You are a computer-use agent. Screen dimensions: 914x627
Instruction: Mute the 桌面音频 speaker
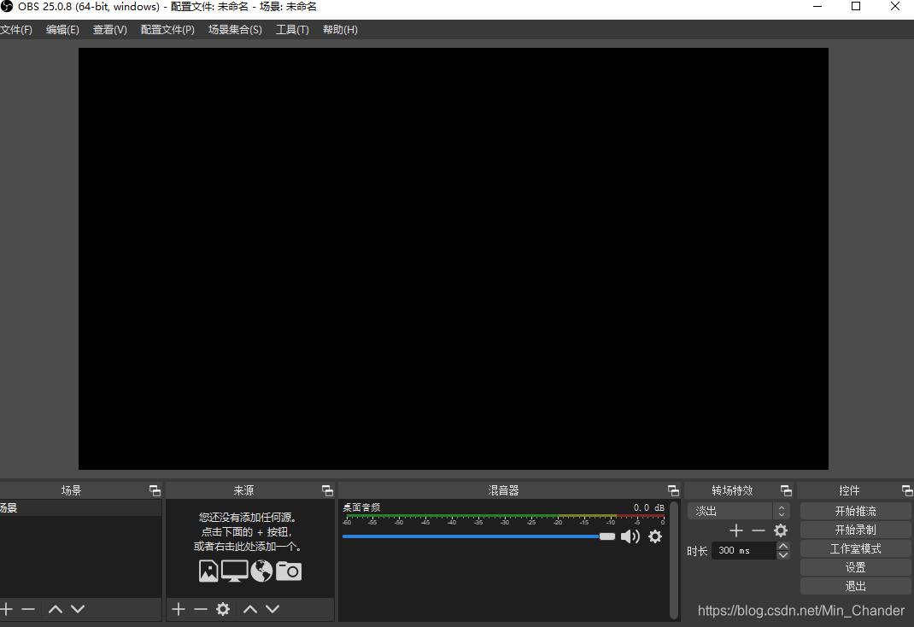(630, 536)
